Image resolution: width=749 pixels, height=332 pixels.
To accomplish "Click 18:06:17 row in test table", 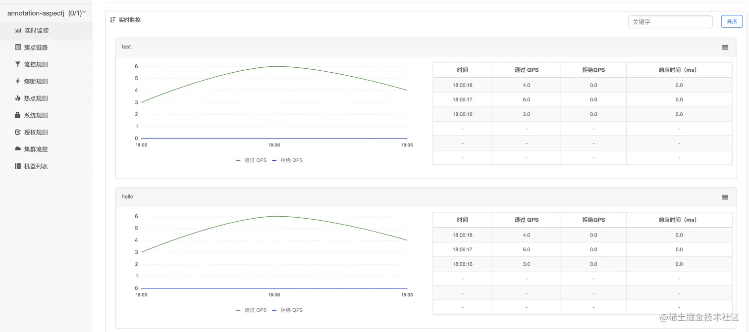I will (x=582, y=99).
